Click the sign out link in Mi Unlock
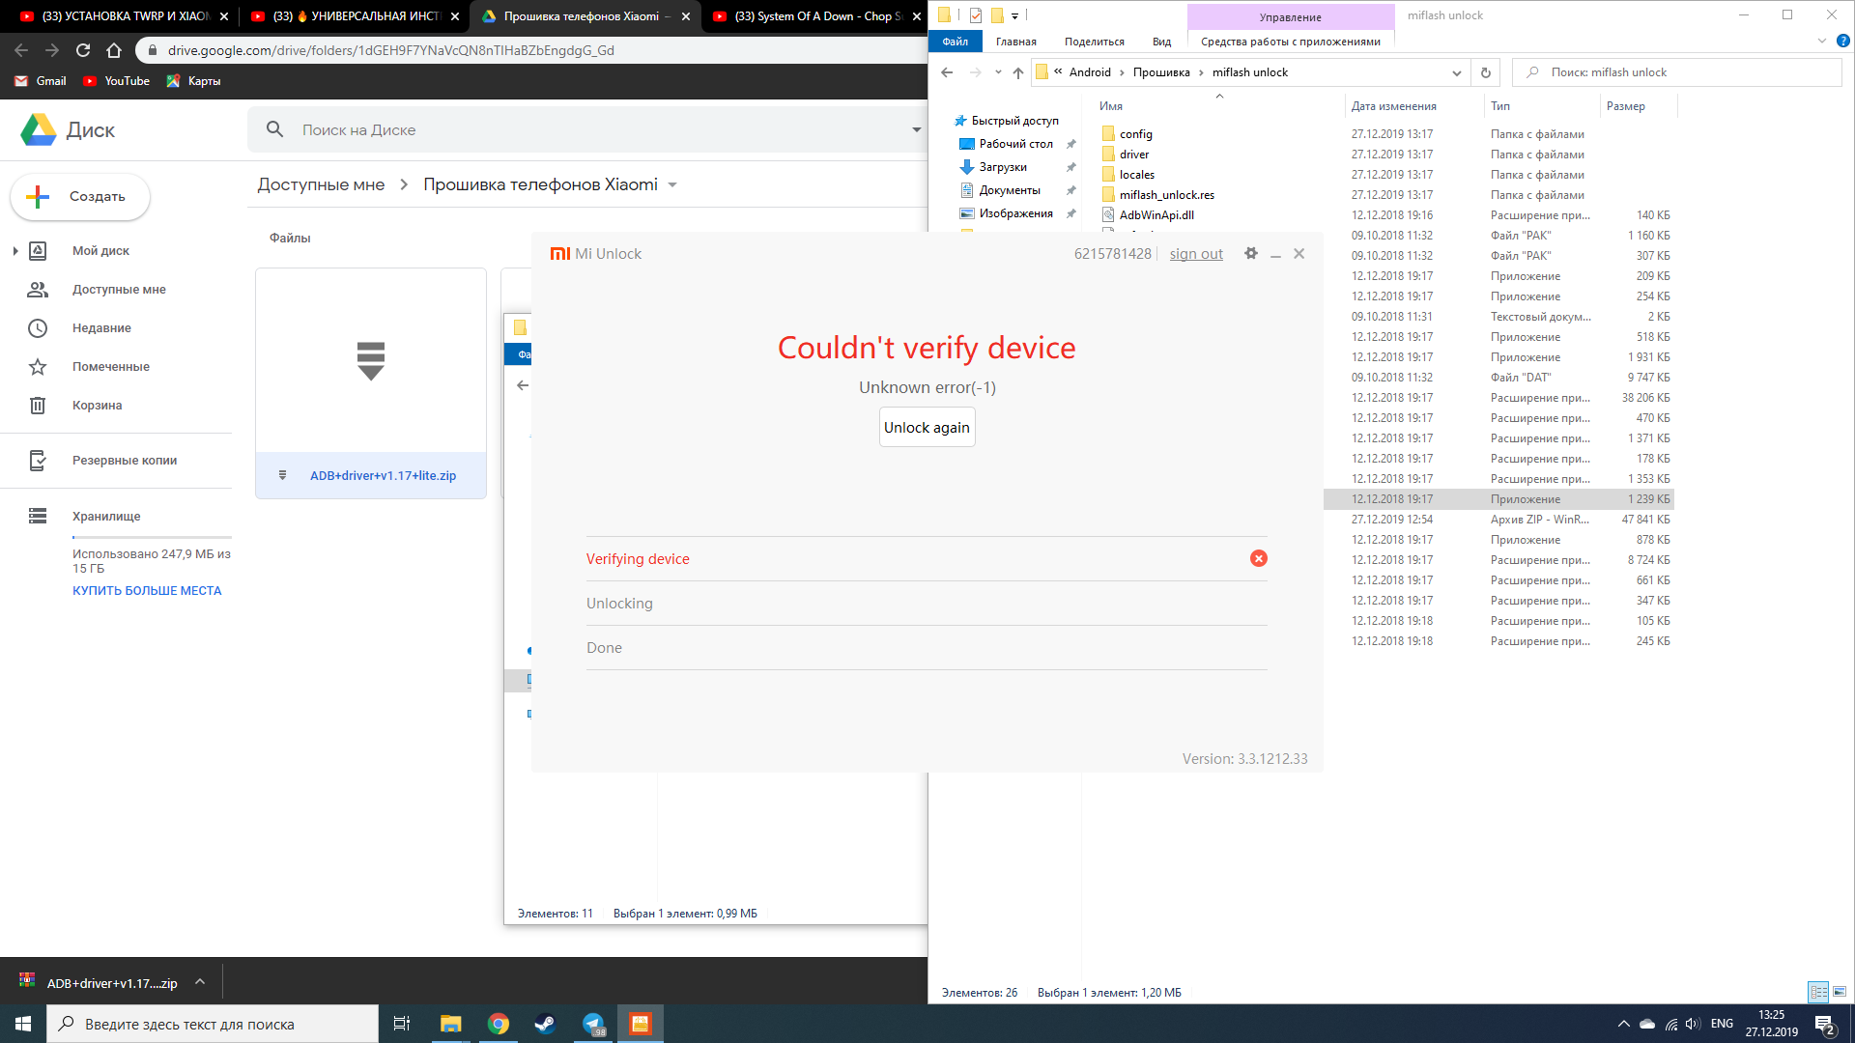The image size is (1855, 1043). pyautogui.click(x=1196, y=254)
